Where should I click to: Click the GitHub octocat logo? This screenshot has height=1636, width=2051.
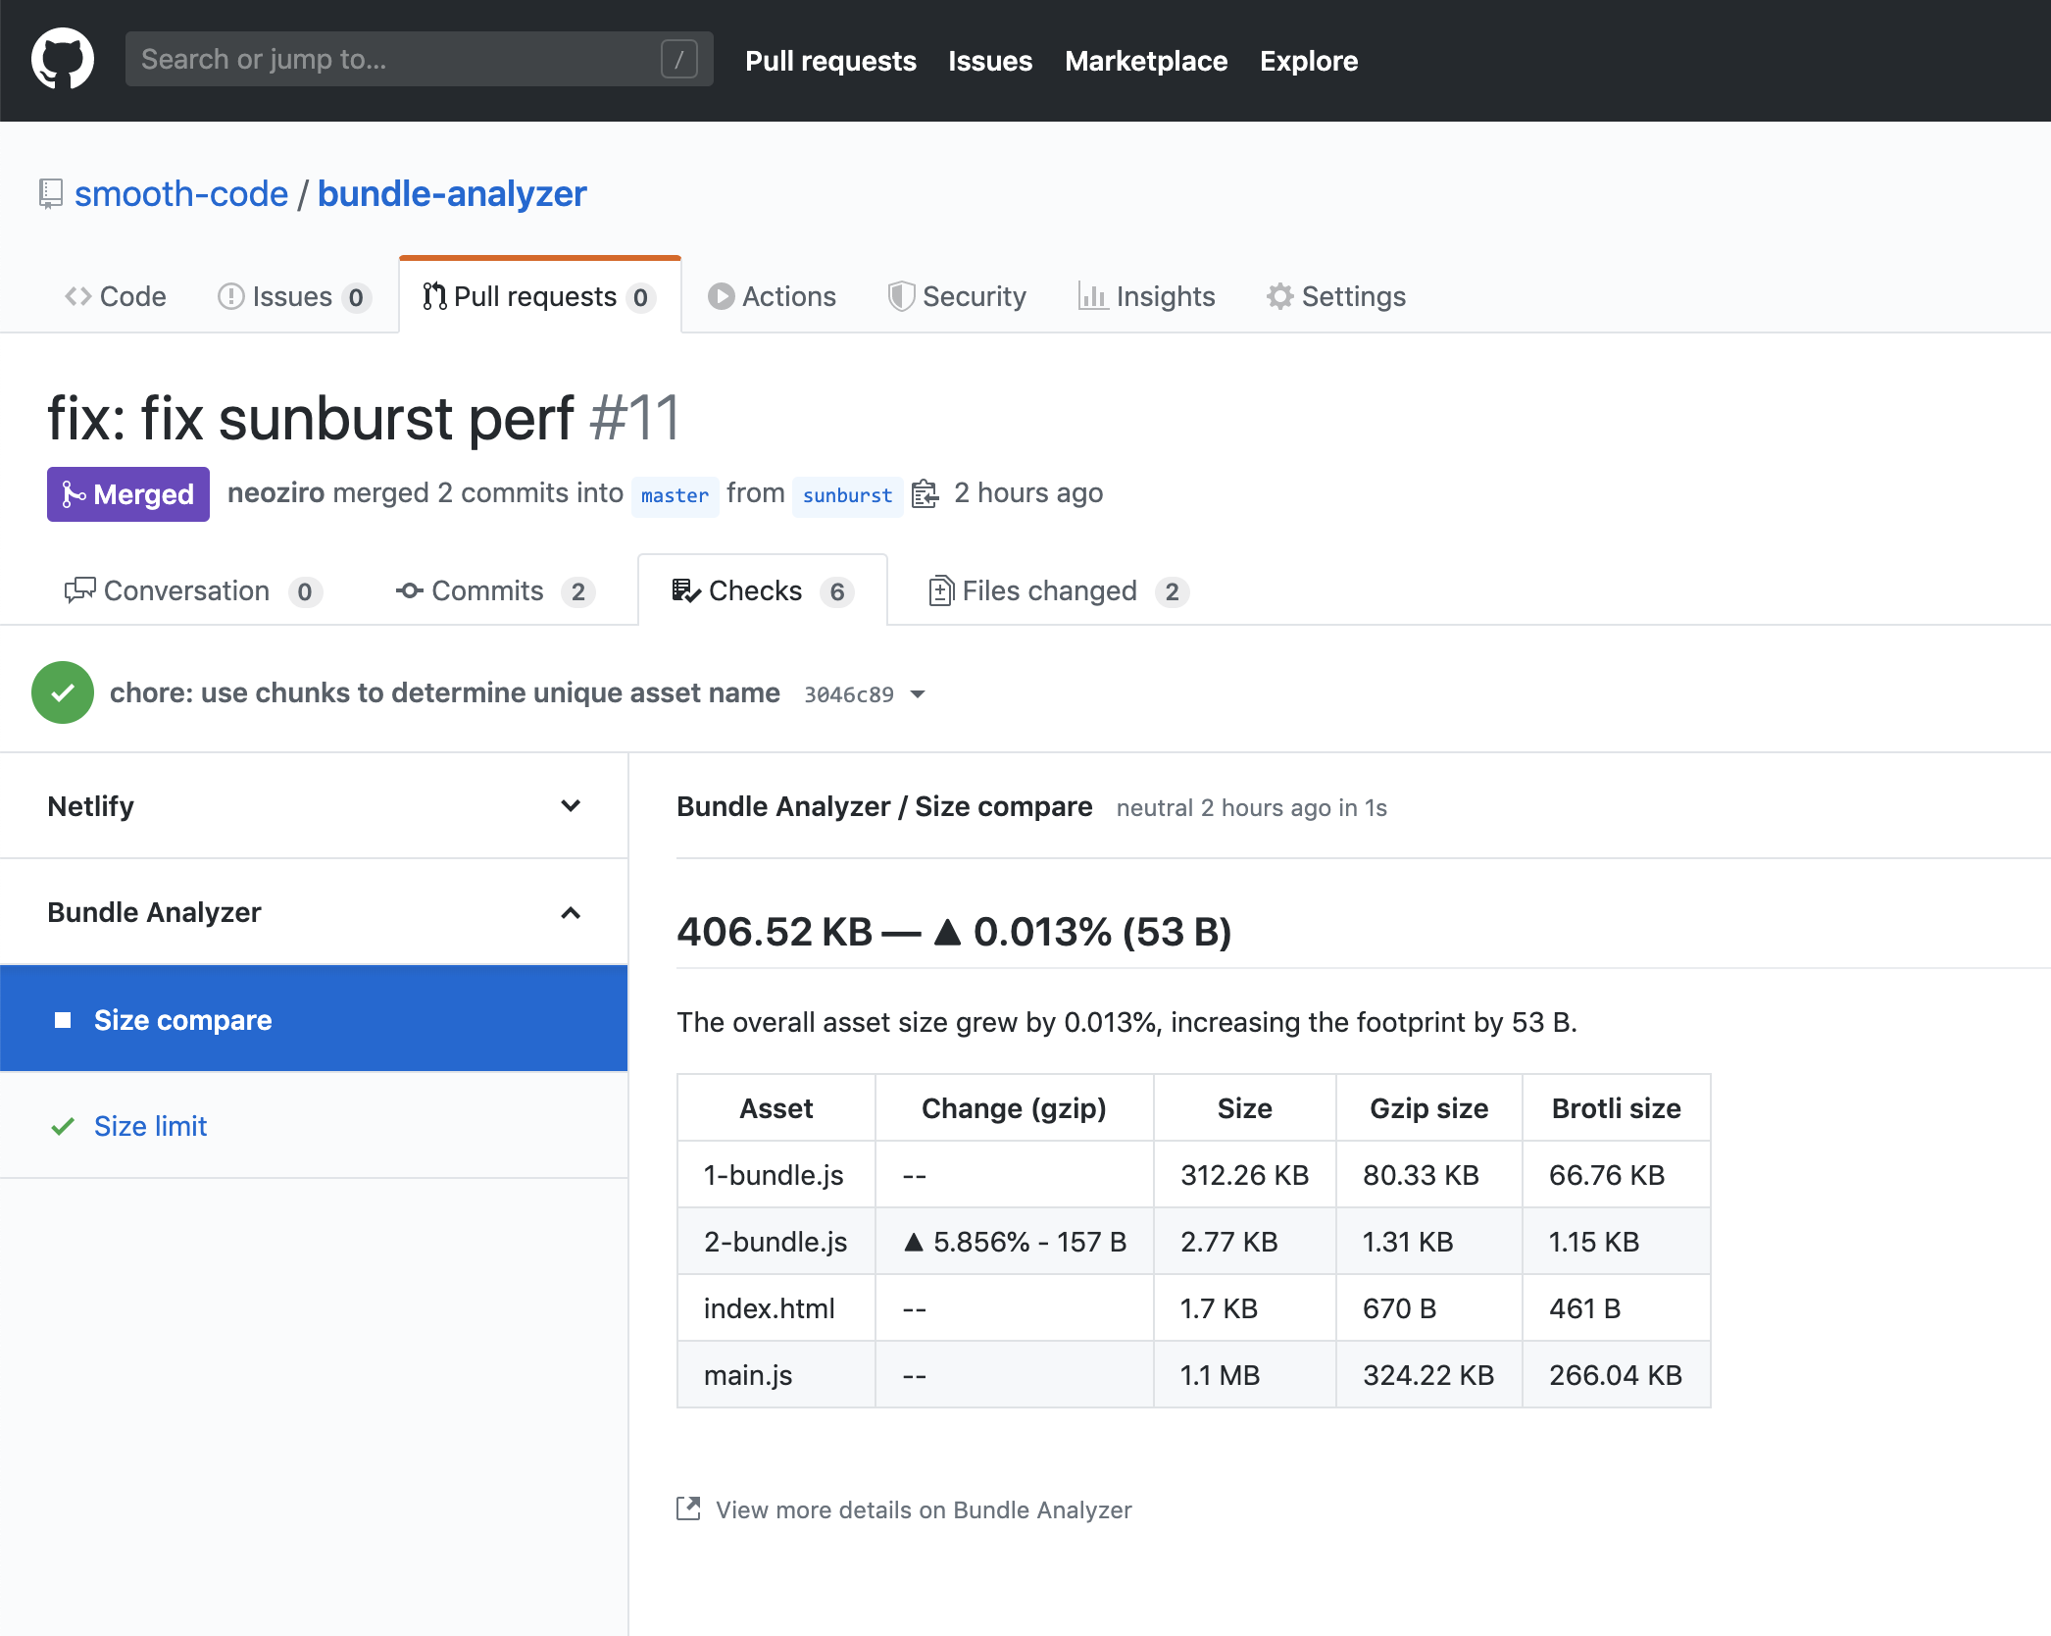63,60
